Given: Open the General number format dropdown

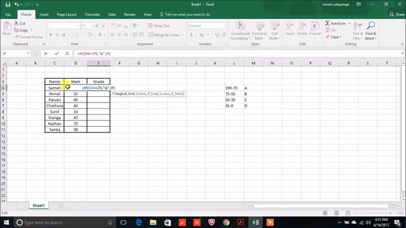Looking at the screenshot, I should (x=225, y=25).
